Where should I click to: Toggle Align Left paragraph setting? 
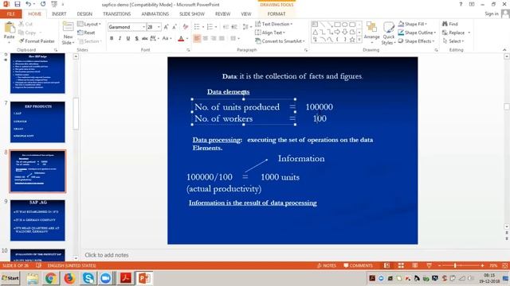pos(197,38)
